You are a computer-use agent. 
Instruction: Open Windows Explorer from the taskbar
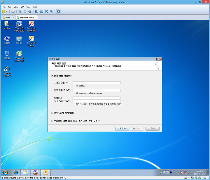tap(25, 173)
